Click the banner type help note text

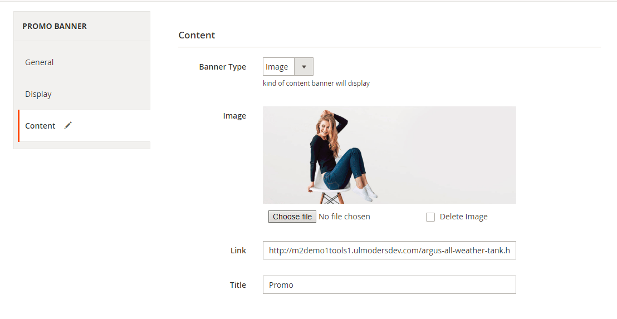click(316, 84)
